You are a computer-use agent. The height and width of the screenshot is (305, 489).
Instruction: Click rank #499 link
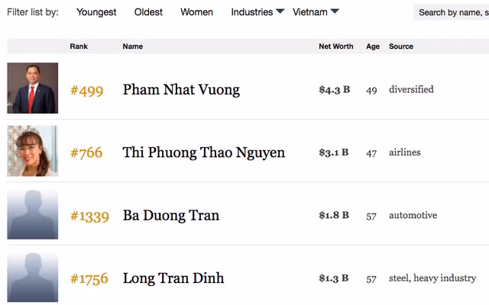pos(86,91)
